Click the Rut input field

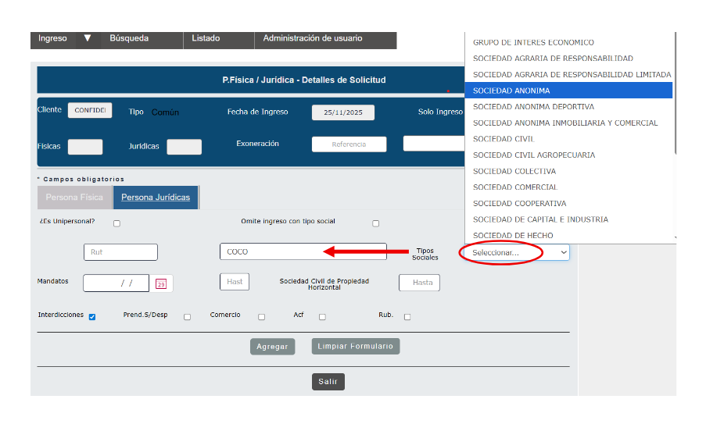[x=120, y=252]
